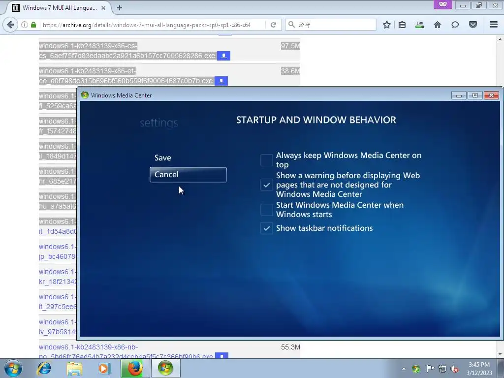
Task: Open Windows Media Player from taskbar
Action: click(x=104, y=368)
